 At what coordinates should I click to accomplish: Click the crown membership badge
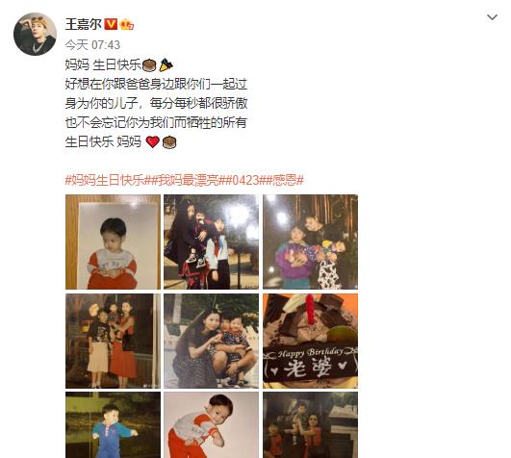tap(127, 24)
